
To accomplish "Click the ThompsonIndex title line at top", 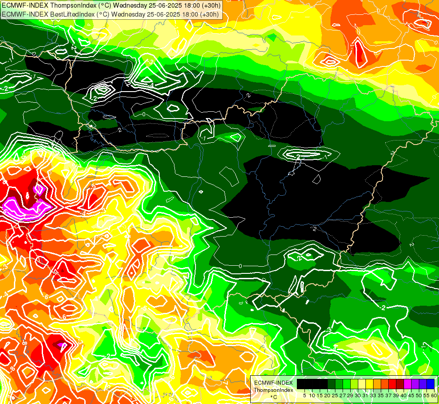I will click(x=111, y=5).
